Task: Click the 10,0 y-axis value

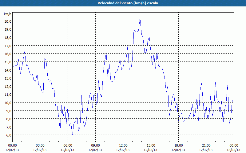Action: click(x=8, y=103)
